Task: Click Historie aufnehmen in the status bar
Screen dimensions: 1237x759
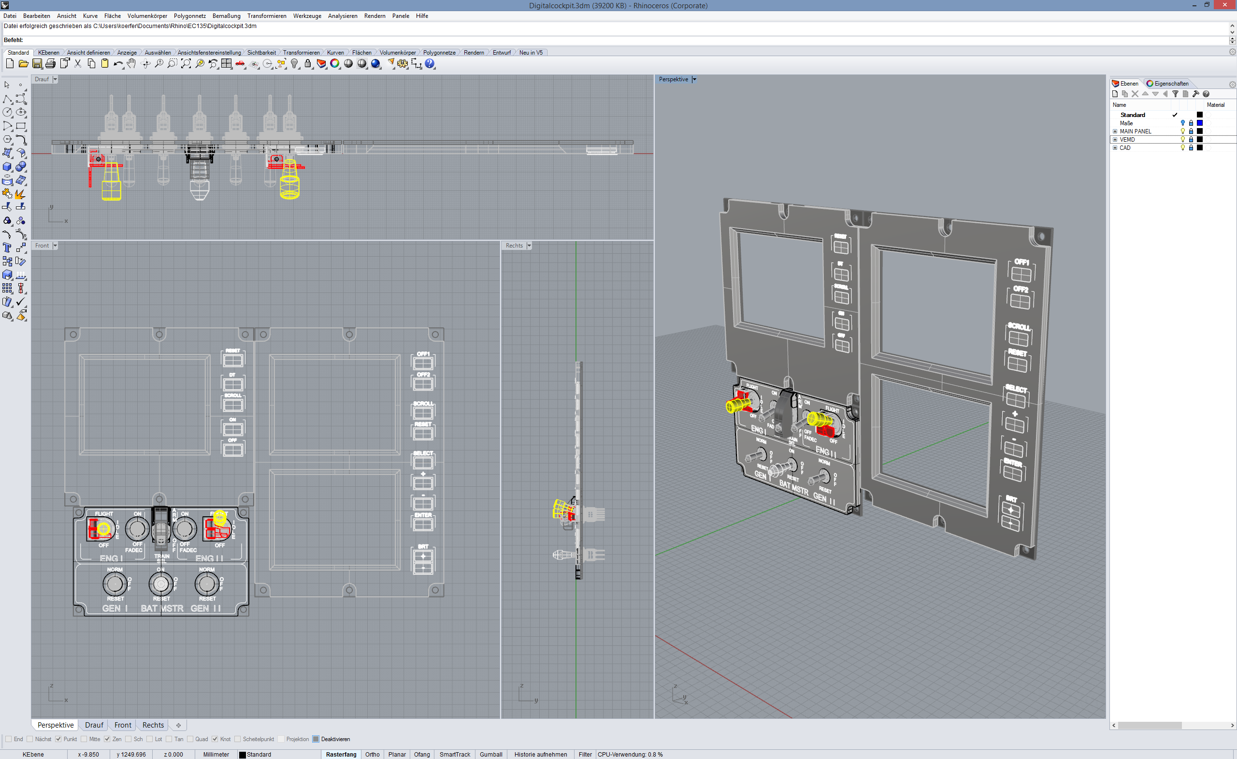Action: point(540,755)
